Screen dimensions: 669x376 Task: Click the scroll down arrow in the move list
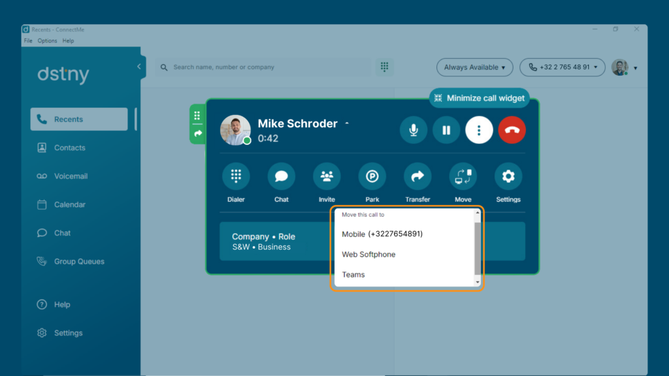pyautogui.click(x=478, y=282)
